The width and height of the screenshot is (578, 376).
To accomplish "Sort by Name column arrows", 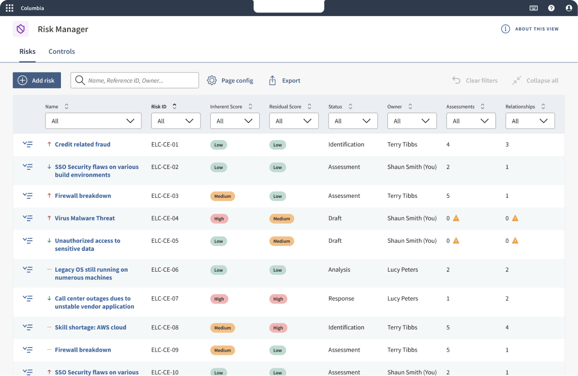I will click(66, 106).
